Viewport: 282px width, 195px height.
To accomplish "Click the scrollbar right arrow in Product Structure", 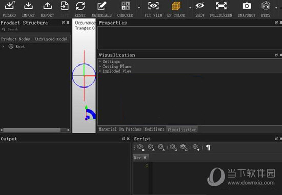I will (68, 130).
